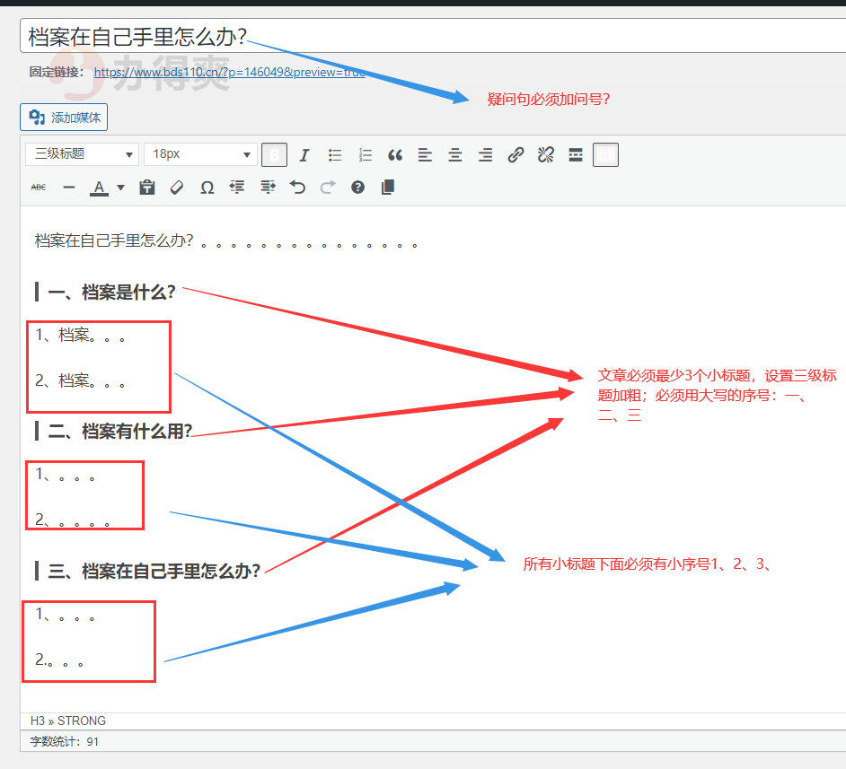Clear formatting with the eraser icon

coord(177,188)
